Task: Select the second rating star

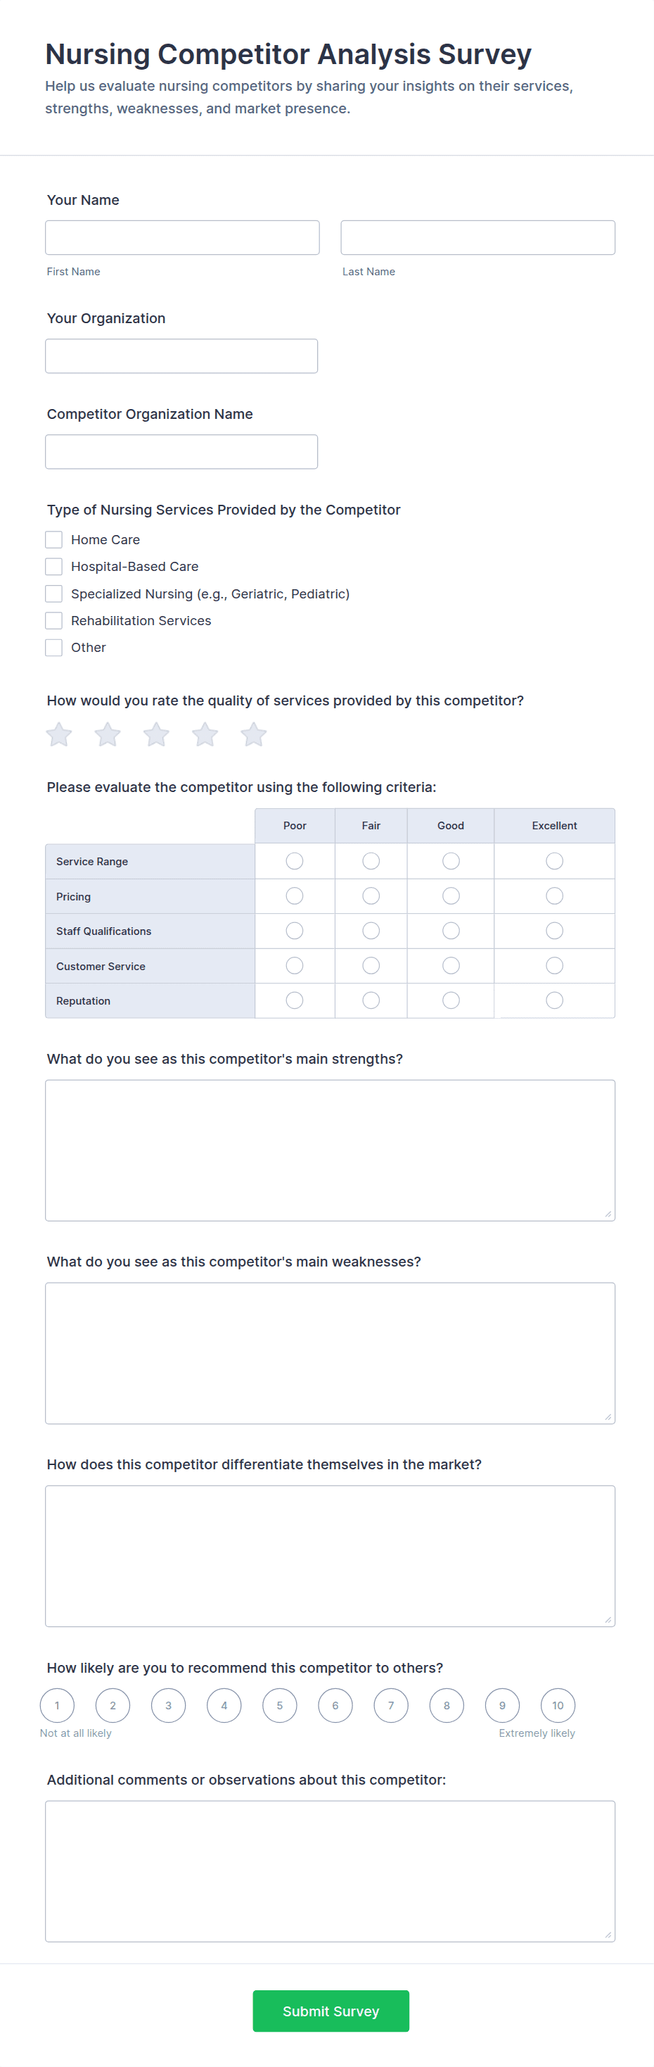Action: click(108, 734)
